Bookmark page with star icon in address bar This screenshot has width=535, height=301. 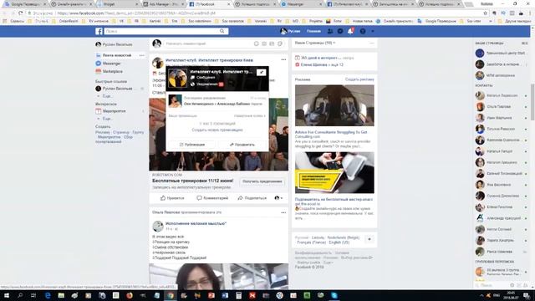point(485,13)
